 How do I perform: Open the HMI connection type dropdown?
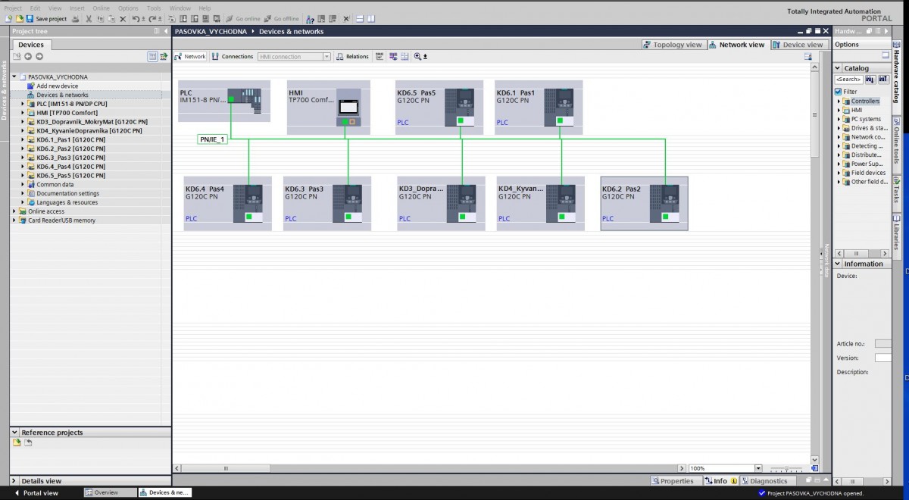click(x=327, y=57)
